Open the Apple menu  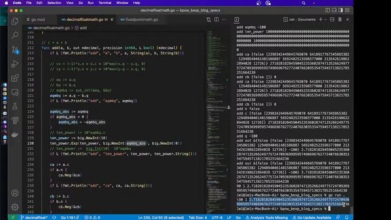[x=7, y=2]
